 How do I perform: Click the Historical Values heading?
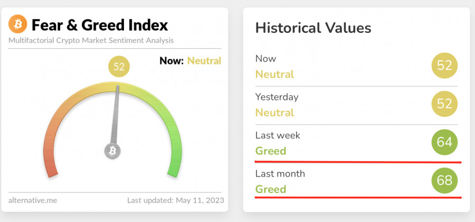pyautogui.click(x=313, y=28)
